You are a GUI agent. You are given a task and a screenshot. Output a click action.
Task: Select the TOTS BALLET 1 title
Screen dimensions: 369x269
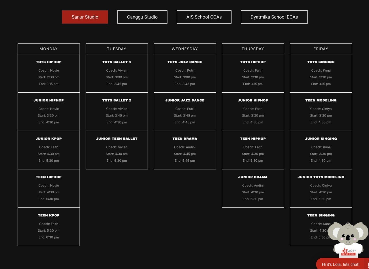pos(117,62)
